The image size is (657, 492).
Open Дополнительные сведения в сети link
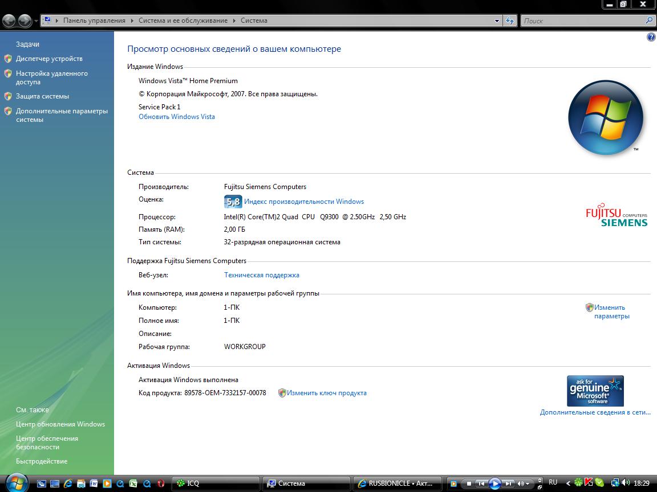(595, 412)
